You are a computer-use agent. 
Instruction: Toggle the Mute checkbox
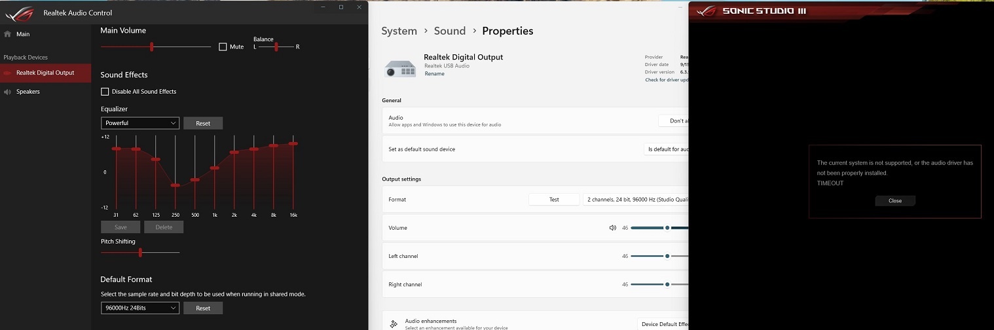click(x=223, y=46)
